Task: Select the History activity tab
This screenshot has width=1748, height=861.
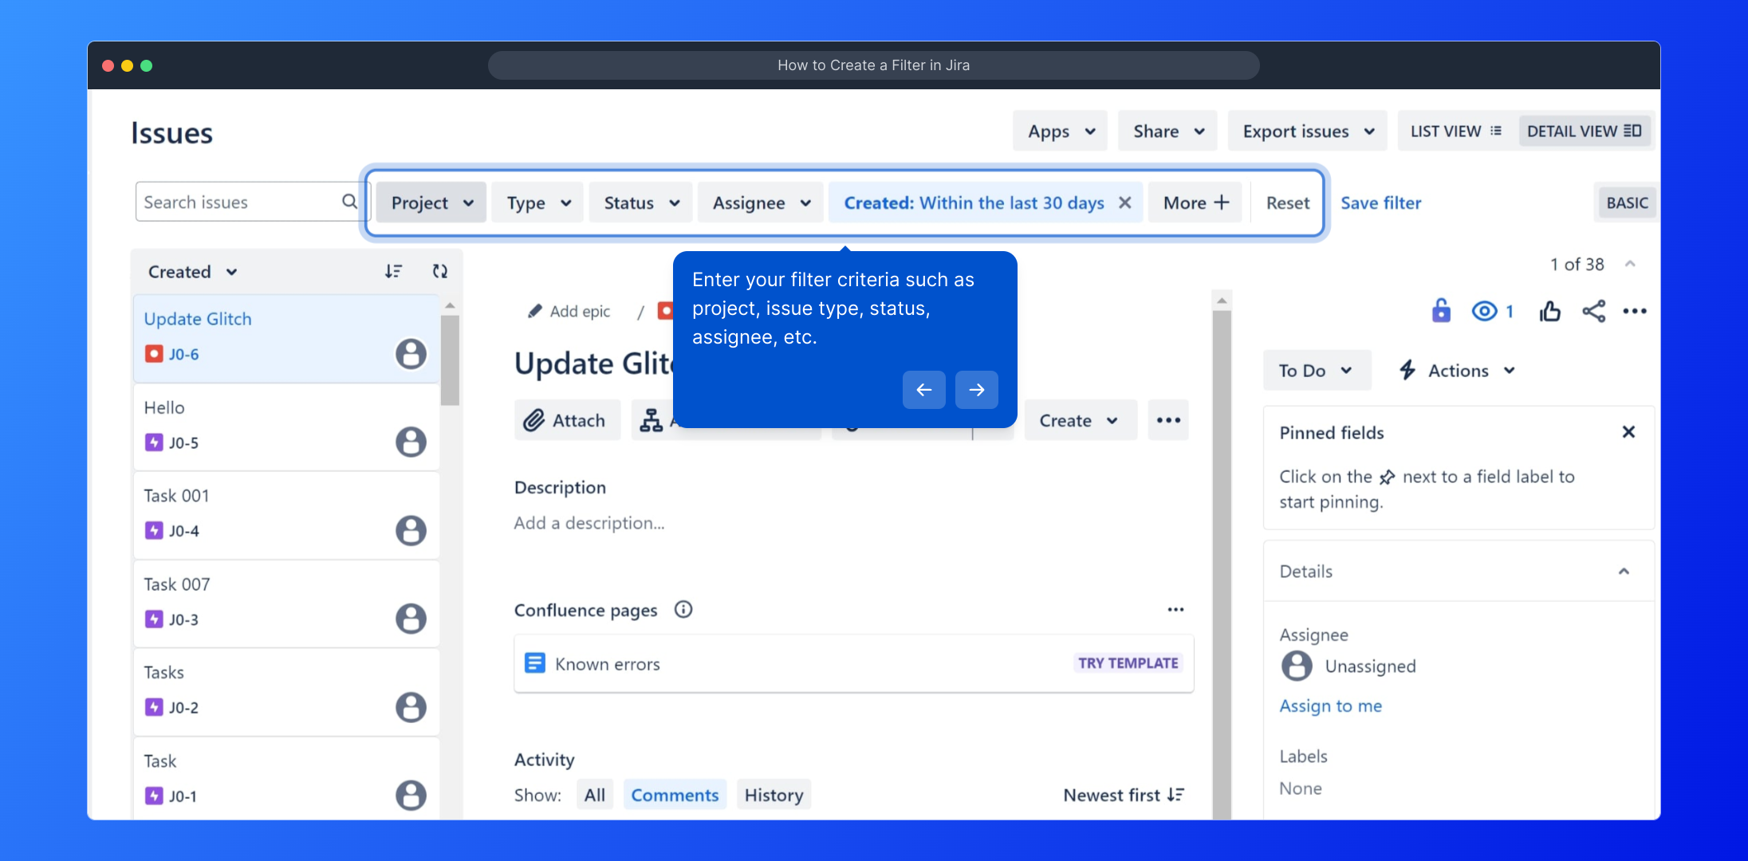Action: [x=774, y=795]
